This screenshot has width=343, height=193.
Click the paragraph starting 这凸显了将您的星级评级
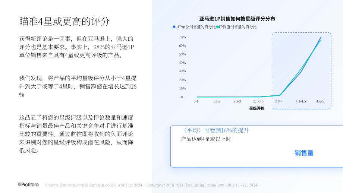76,134
